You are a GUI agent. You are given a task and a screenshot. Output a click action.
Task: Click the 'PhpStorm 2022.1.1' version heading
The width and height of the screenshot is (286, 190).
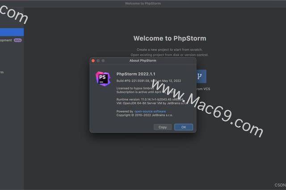point(136,74)
